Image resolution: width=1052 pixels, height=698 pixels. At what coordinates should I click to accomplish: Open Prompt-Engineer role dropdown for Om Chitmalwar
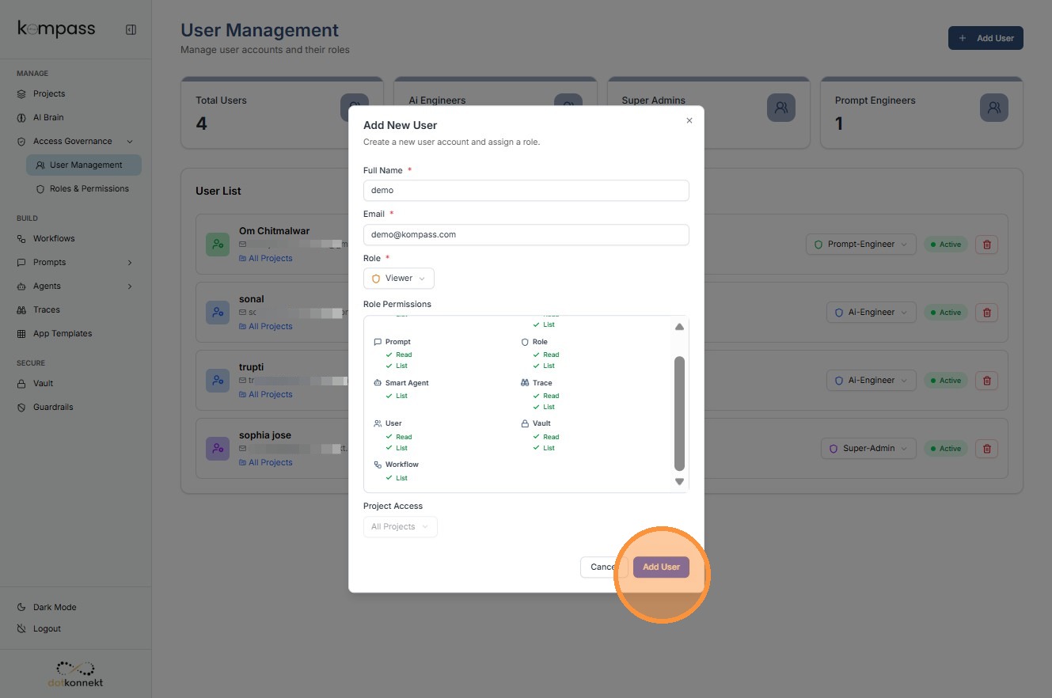click(861, 245)
